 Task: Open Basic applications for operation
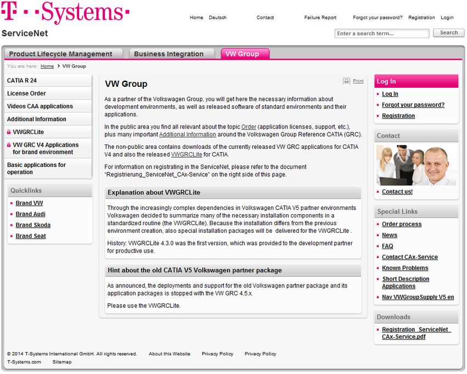pyautogui.click(x=48, y=169)
